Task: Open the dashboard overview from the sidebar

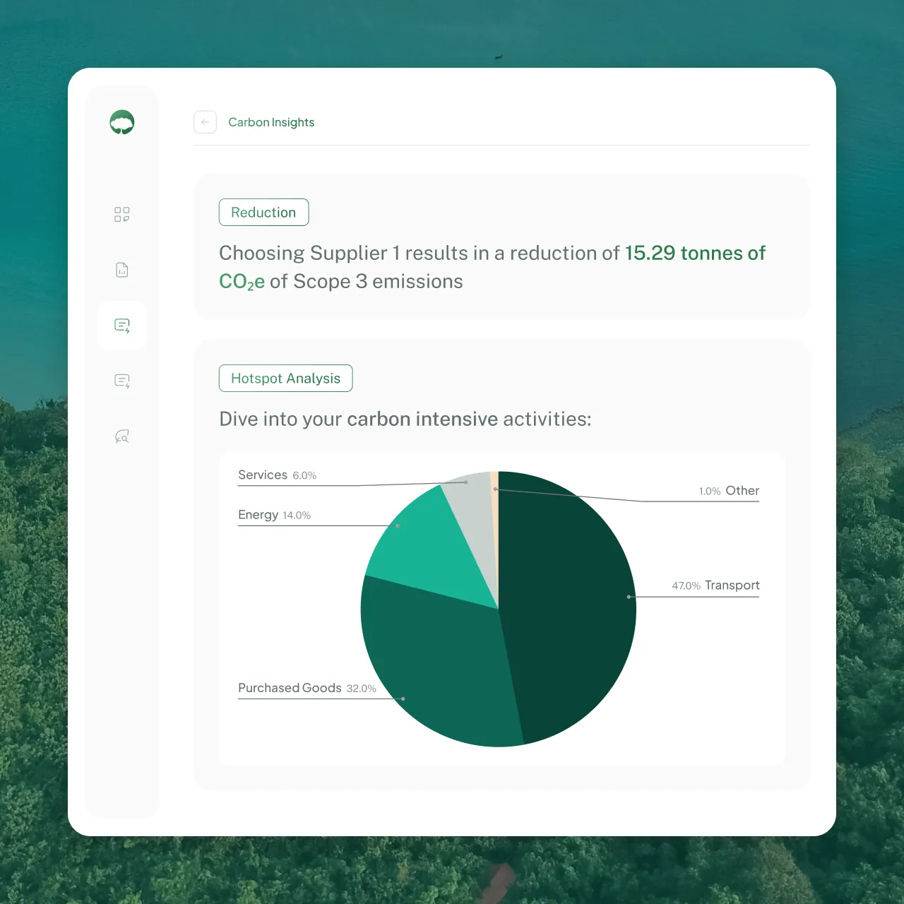Action: (x=121, y=214)
